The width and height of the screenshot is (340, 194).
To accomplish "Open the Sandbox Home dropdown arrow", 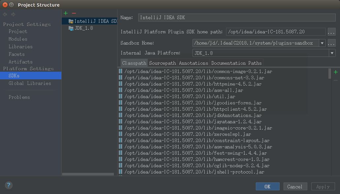I will pyautogui.click(x=322, y=43).
